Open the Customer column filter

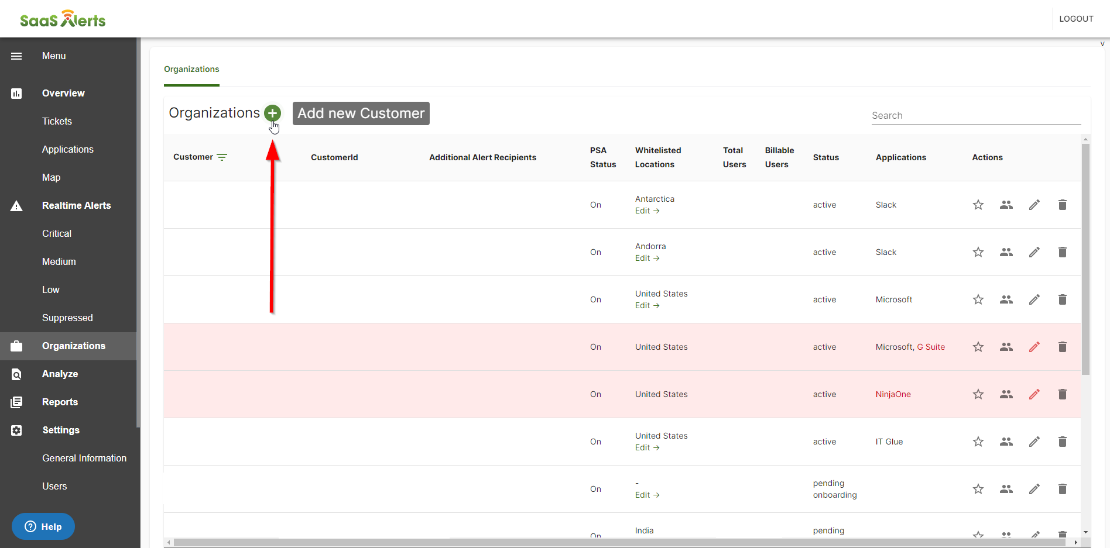coord(222,157)
